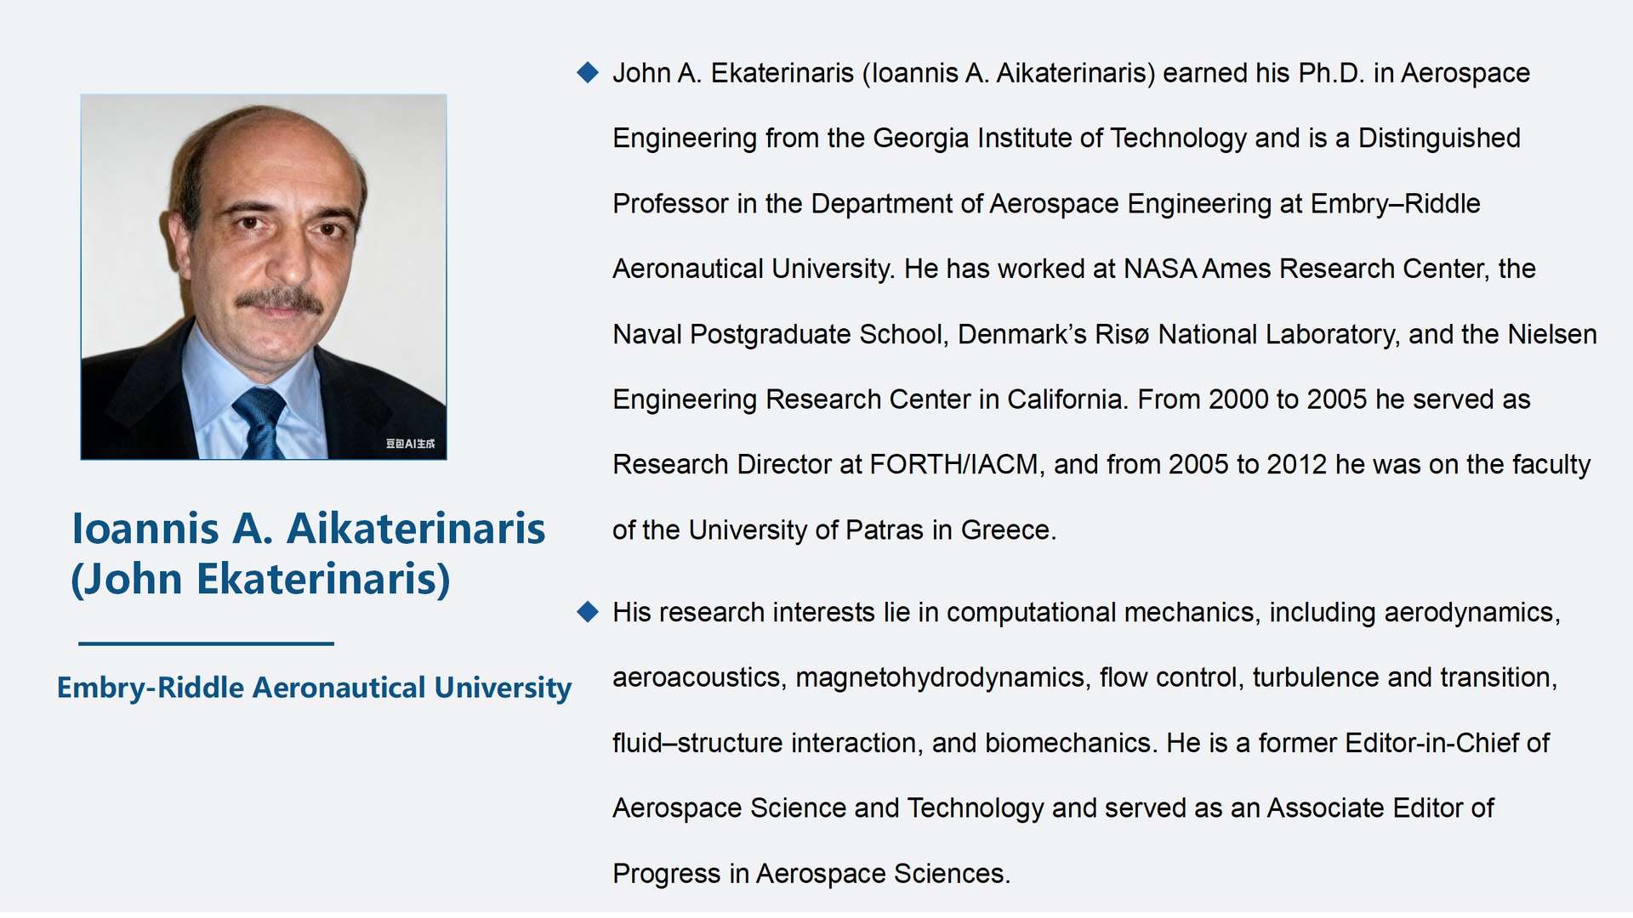The height and width of the screenshot is (918, 1633).
Task: Click "Distinguished" in the first bullet paragraph
Action: pos(1439,138)
